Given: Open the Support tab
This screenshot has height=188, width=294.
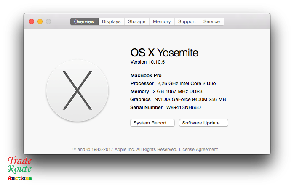Looking at the screenshot, I should 187,21.
